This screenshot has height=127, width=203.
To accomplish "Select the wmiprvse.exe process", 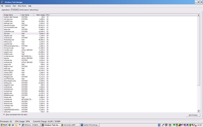I will [x=26, y=56].
